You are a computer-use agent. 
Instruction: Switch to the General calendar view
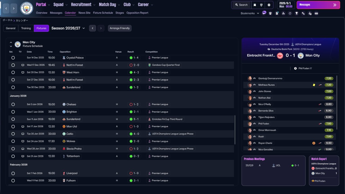point(11,28)
